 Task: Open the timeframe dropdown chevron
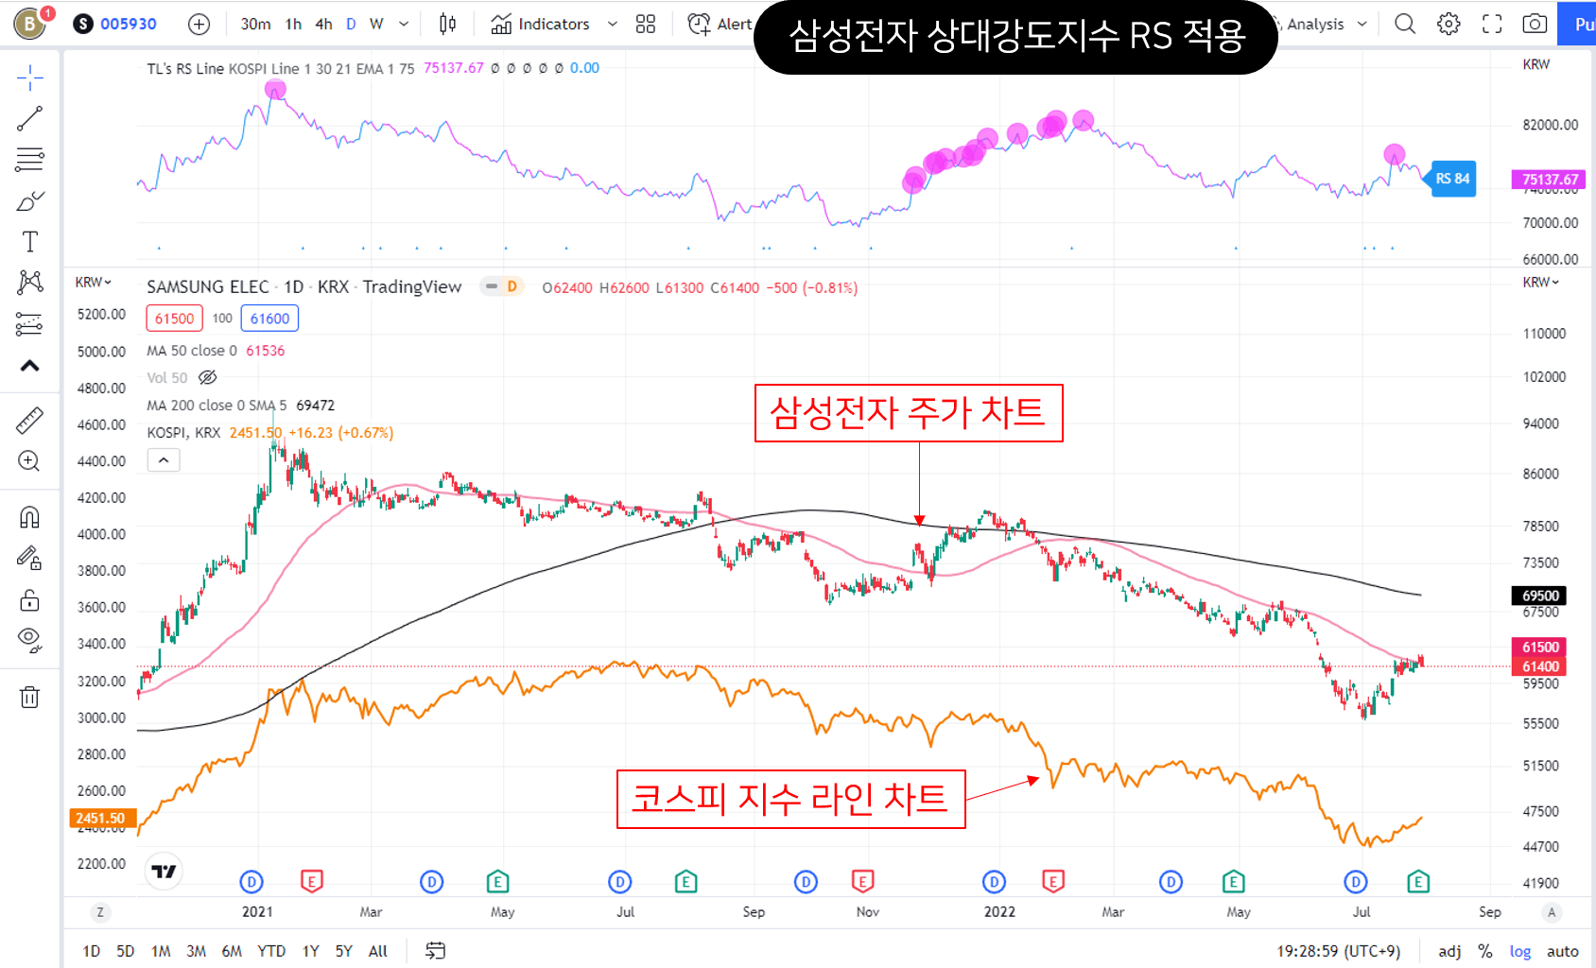tap(403, 24)
